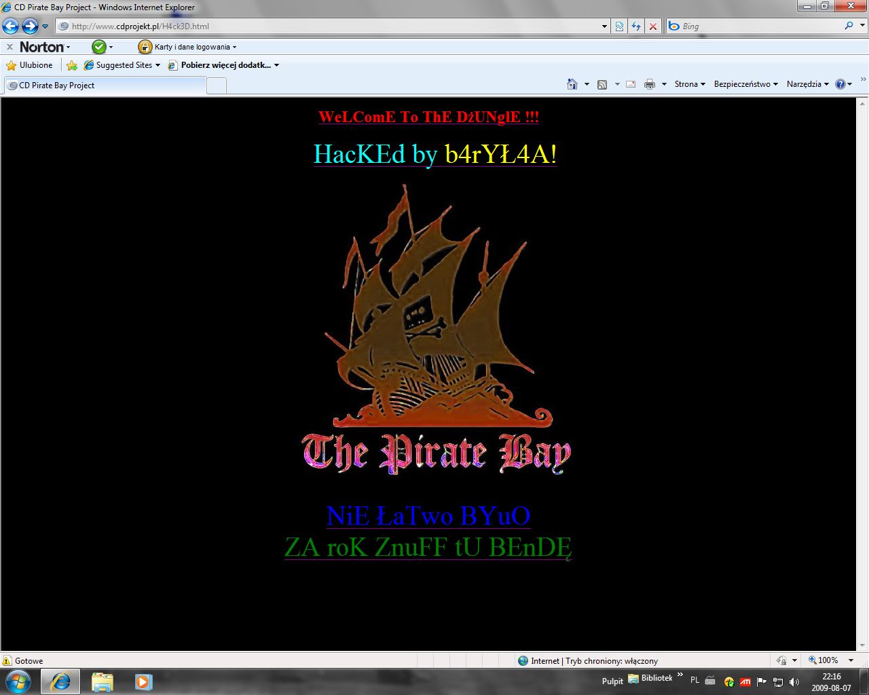The height and width of the screenshot is (695, 869).
Task: Open the Pulpit desktop toolbar
Action: [x=612, y=681]
